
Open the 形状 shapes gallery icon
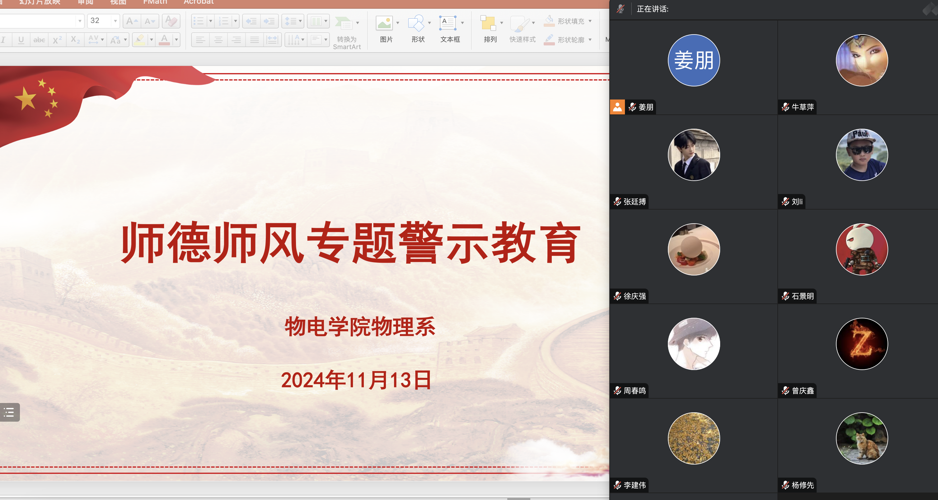416,24
